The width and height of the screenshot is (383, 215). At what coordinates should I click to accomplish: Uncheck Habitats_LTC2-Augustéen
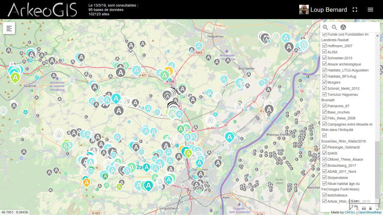pyautogui.click(x=324, y=70)
